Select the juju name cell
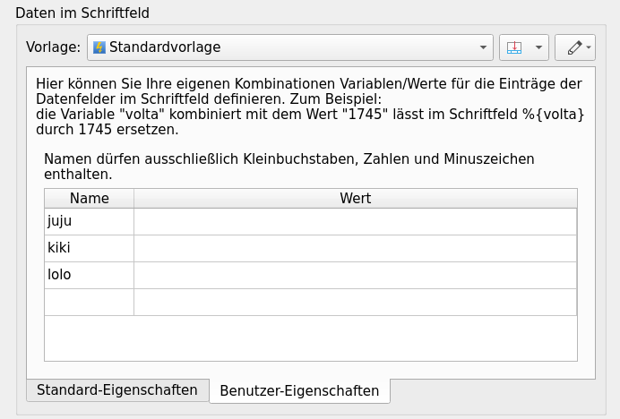This screenshot has height=419, width=620. coord(89,221)
